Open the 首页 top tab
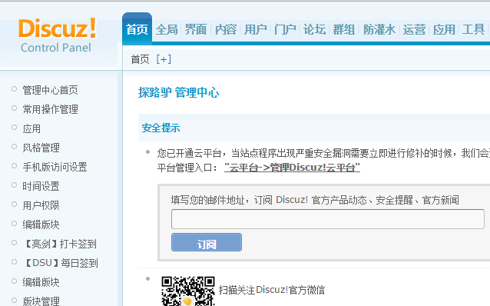Viewport: 490px width, 306px height. 137,29
